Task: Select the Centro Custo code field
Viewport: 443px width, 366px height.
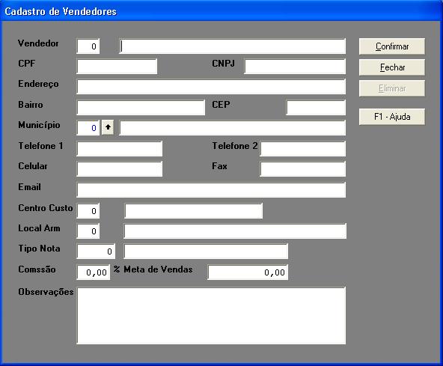Action: click(88, 210)
